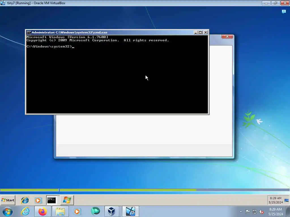290x217 pixels.
Task: Click the guest taskbar clock showing 8:29 AM
Action: click(x=276, y=200)
